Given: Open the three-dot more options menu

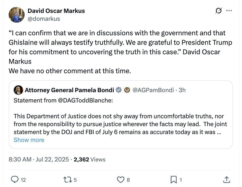Looking at the screenshot, I should click(229, 11).
